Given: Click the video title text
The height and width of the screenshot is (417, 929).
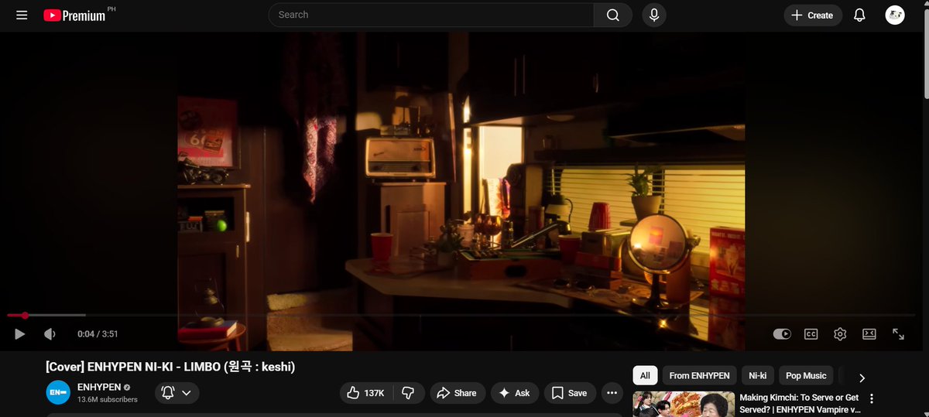Looking at the screenshot, I should (170, 367).
